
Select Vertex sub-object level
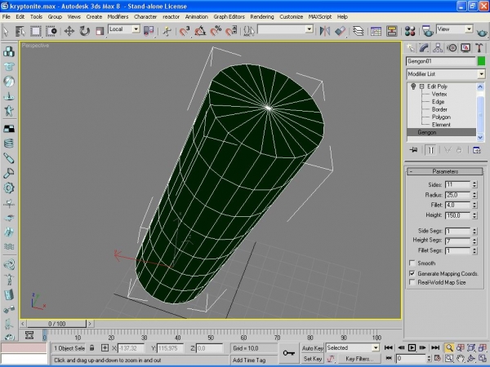pos(439,94)
